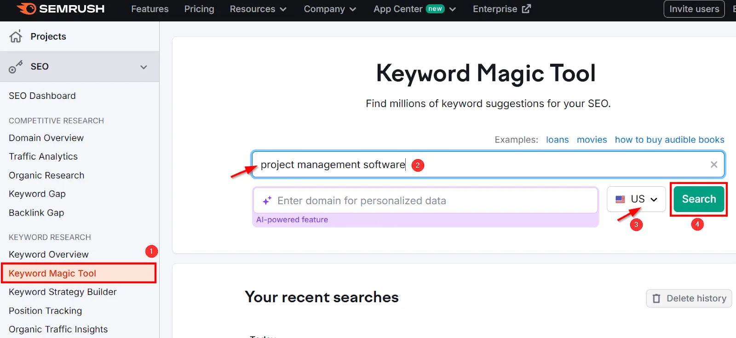Open Keyword Overview
The width and height of the screenshot is (736, 338).
[49, 254]
